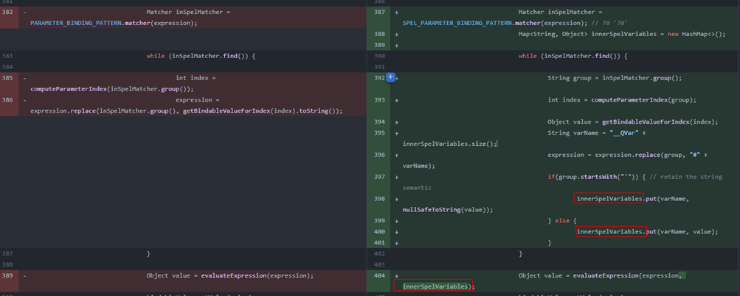The width and height of the screenshot is (740, 296).
Task: Click the blue add-comment plus button
Action: pos(390,77)
